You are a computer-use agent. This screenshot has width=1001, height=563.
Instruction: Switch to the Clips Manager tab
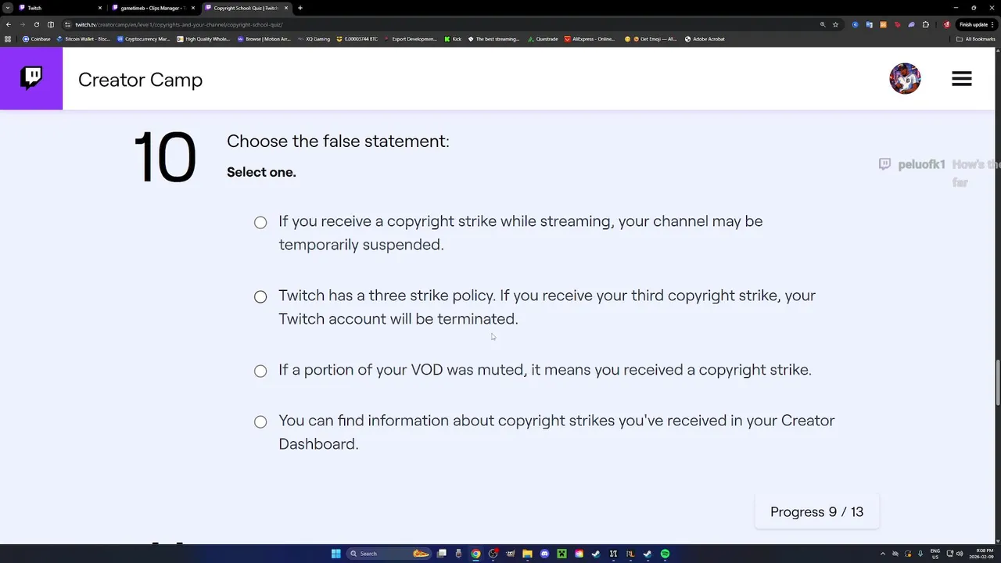[152, 8]
